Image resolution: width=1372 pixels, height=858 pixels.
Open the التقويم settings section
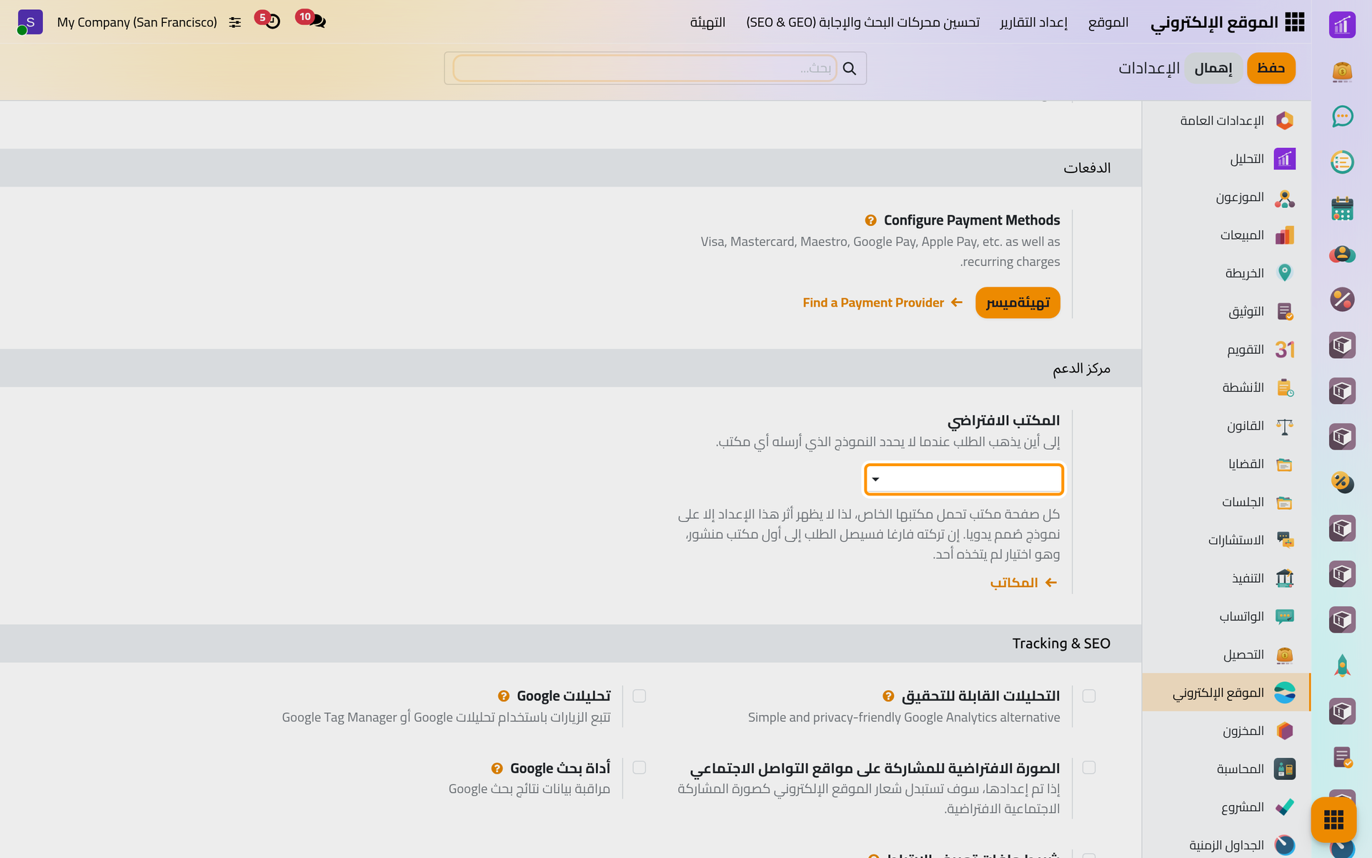[1226, 350]
